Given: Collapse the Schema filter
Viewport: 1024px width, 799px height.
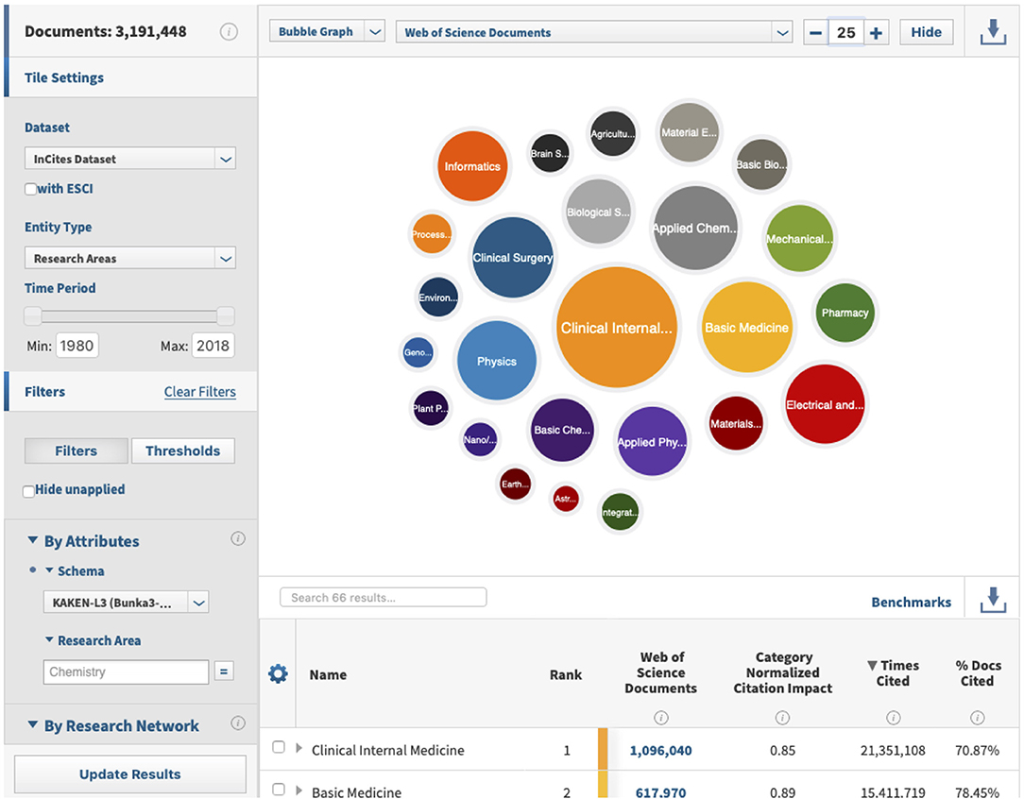Looking at the screenshot, I should [x=49, y=569].
